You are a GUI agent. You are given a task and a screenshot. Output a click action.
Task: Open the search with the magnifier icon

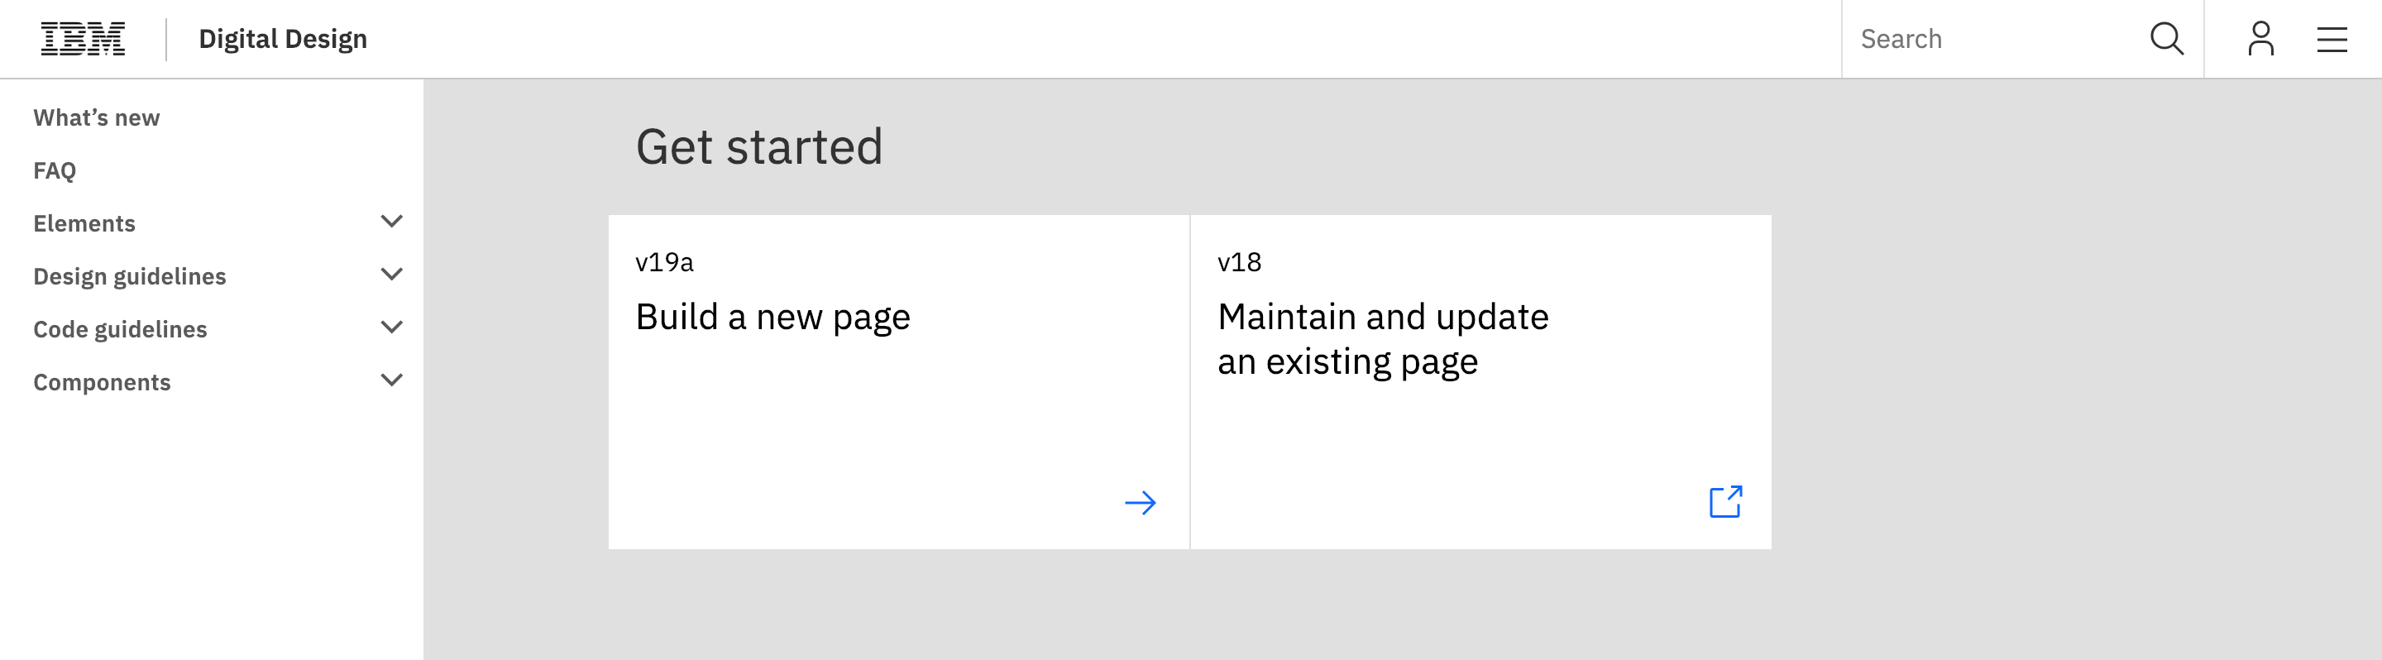[2167, 39]
